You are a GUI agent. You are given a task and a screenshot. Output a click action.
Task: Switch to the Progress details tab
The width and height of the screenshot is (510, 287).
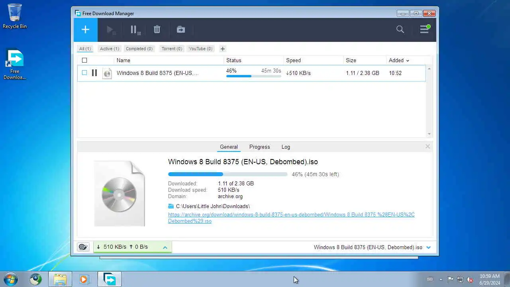click(260, 147)
